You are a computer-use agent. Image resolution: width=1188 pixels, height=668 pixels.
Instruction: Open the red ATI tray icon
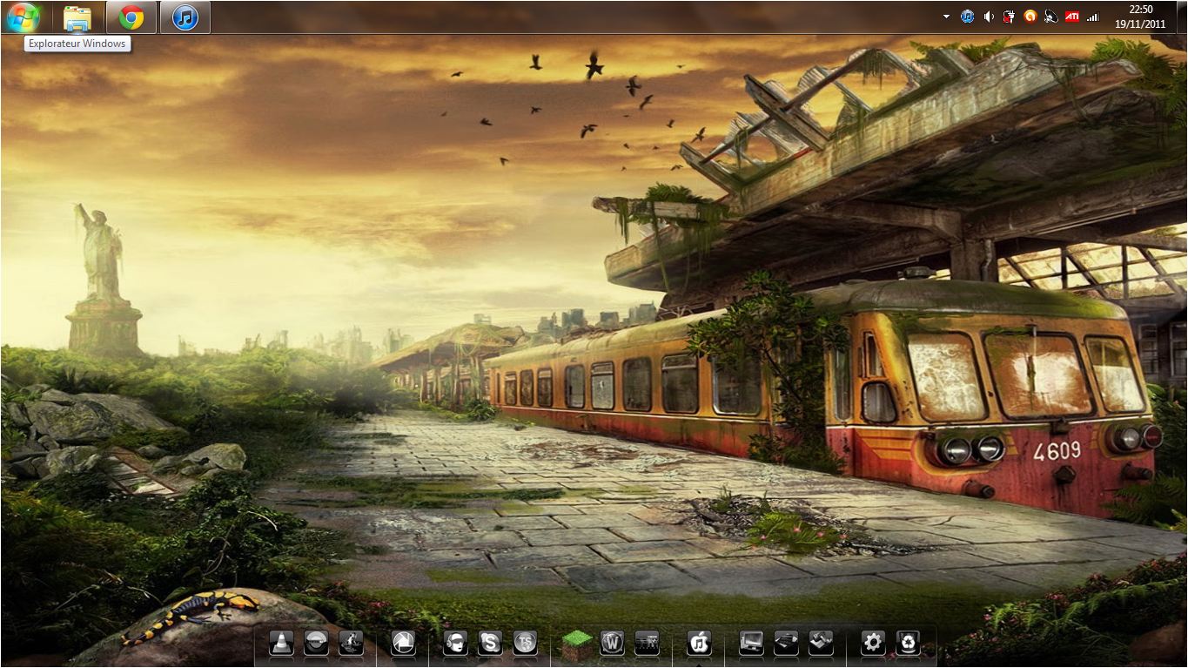1072,17
